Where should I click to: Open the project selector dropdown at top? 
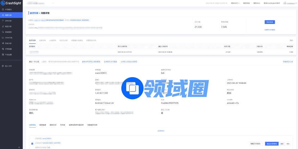41,3
